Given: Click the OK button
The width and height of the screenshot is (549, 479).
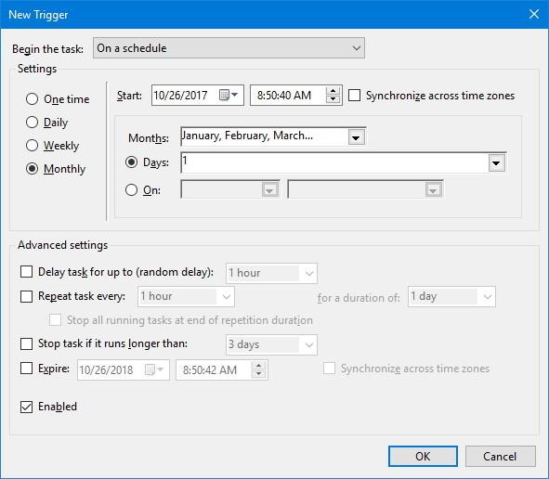Looking at the screenshot, I should coord(423,457).
